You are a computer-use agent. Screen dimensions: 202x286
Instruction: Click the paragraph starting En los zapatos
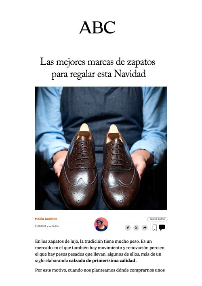pos(100,251)
